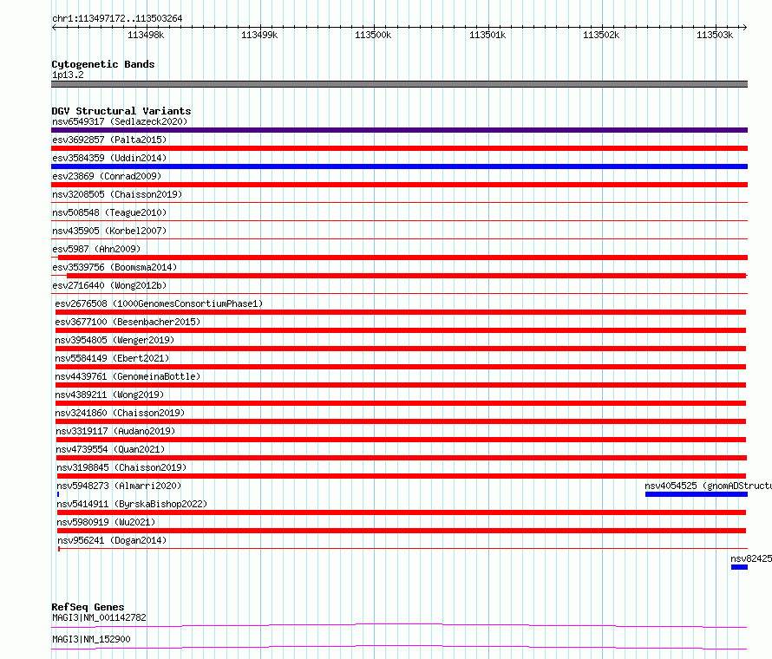772x659 pixels.
Task: Click the 113500k ruler position marker
Action: point(373,35)
